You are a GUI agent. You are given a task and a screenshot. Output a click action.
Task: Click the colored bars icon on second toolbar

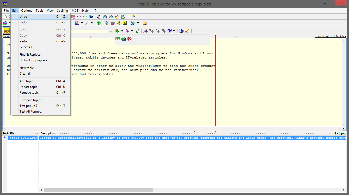point(5,23)
